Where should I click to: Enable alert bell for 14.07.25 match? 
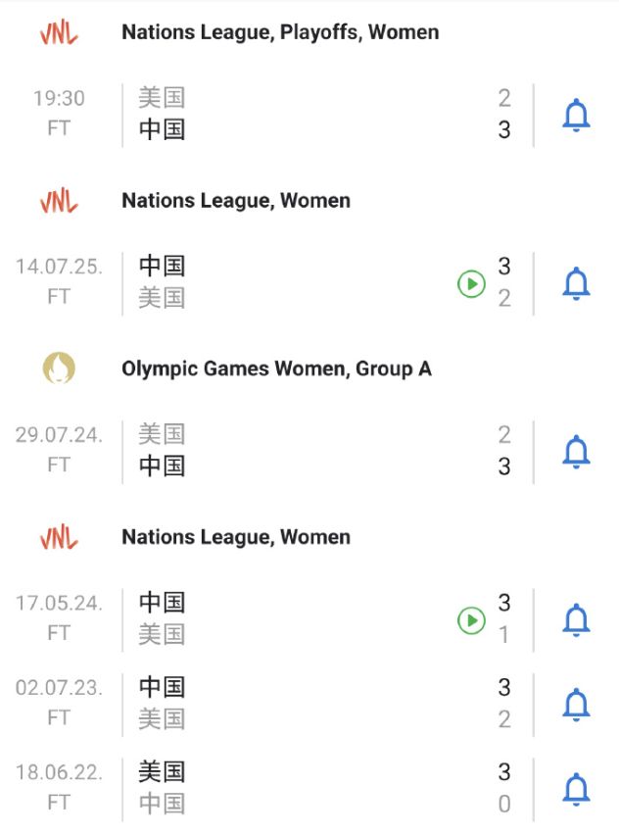point(576,283)
